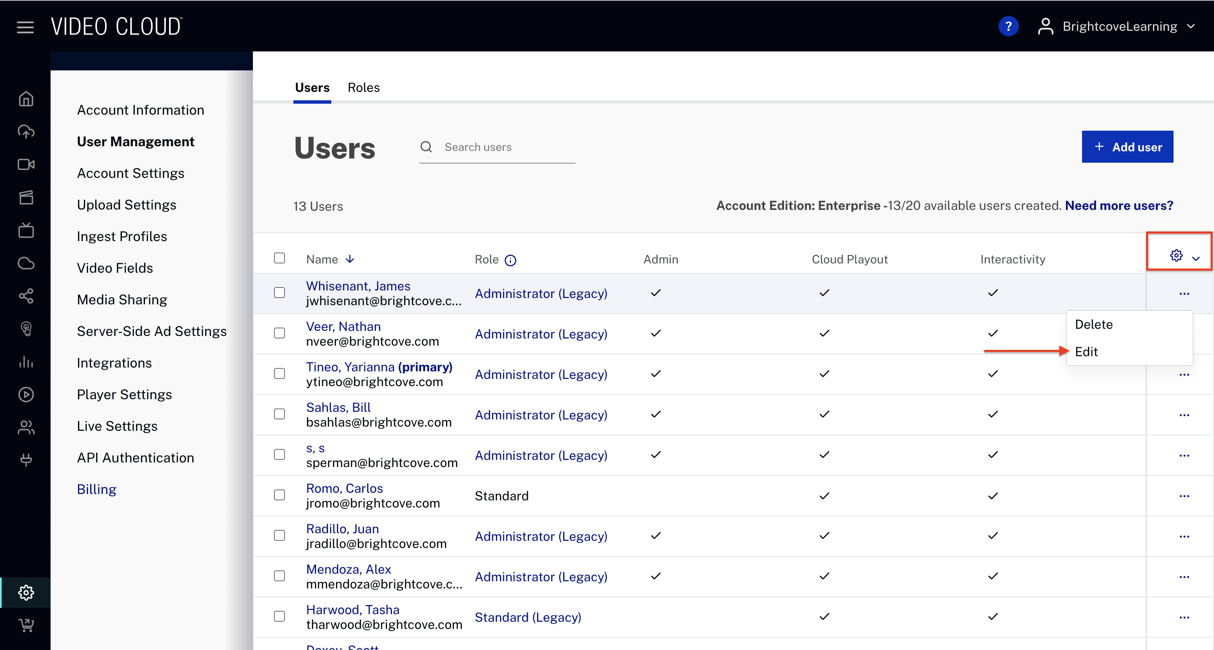Follow the Need more users? link

pyautogui.click(x=1118, y=206)
